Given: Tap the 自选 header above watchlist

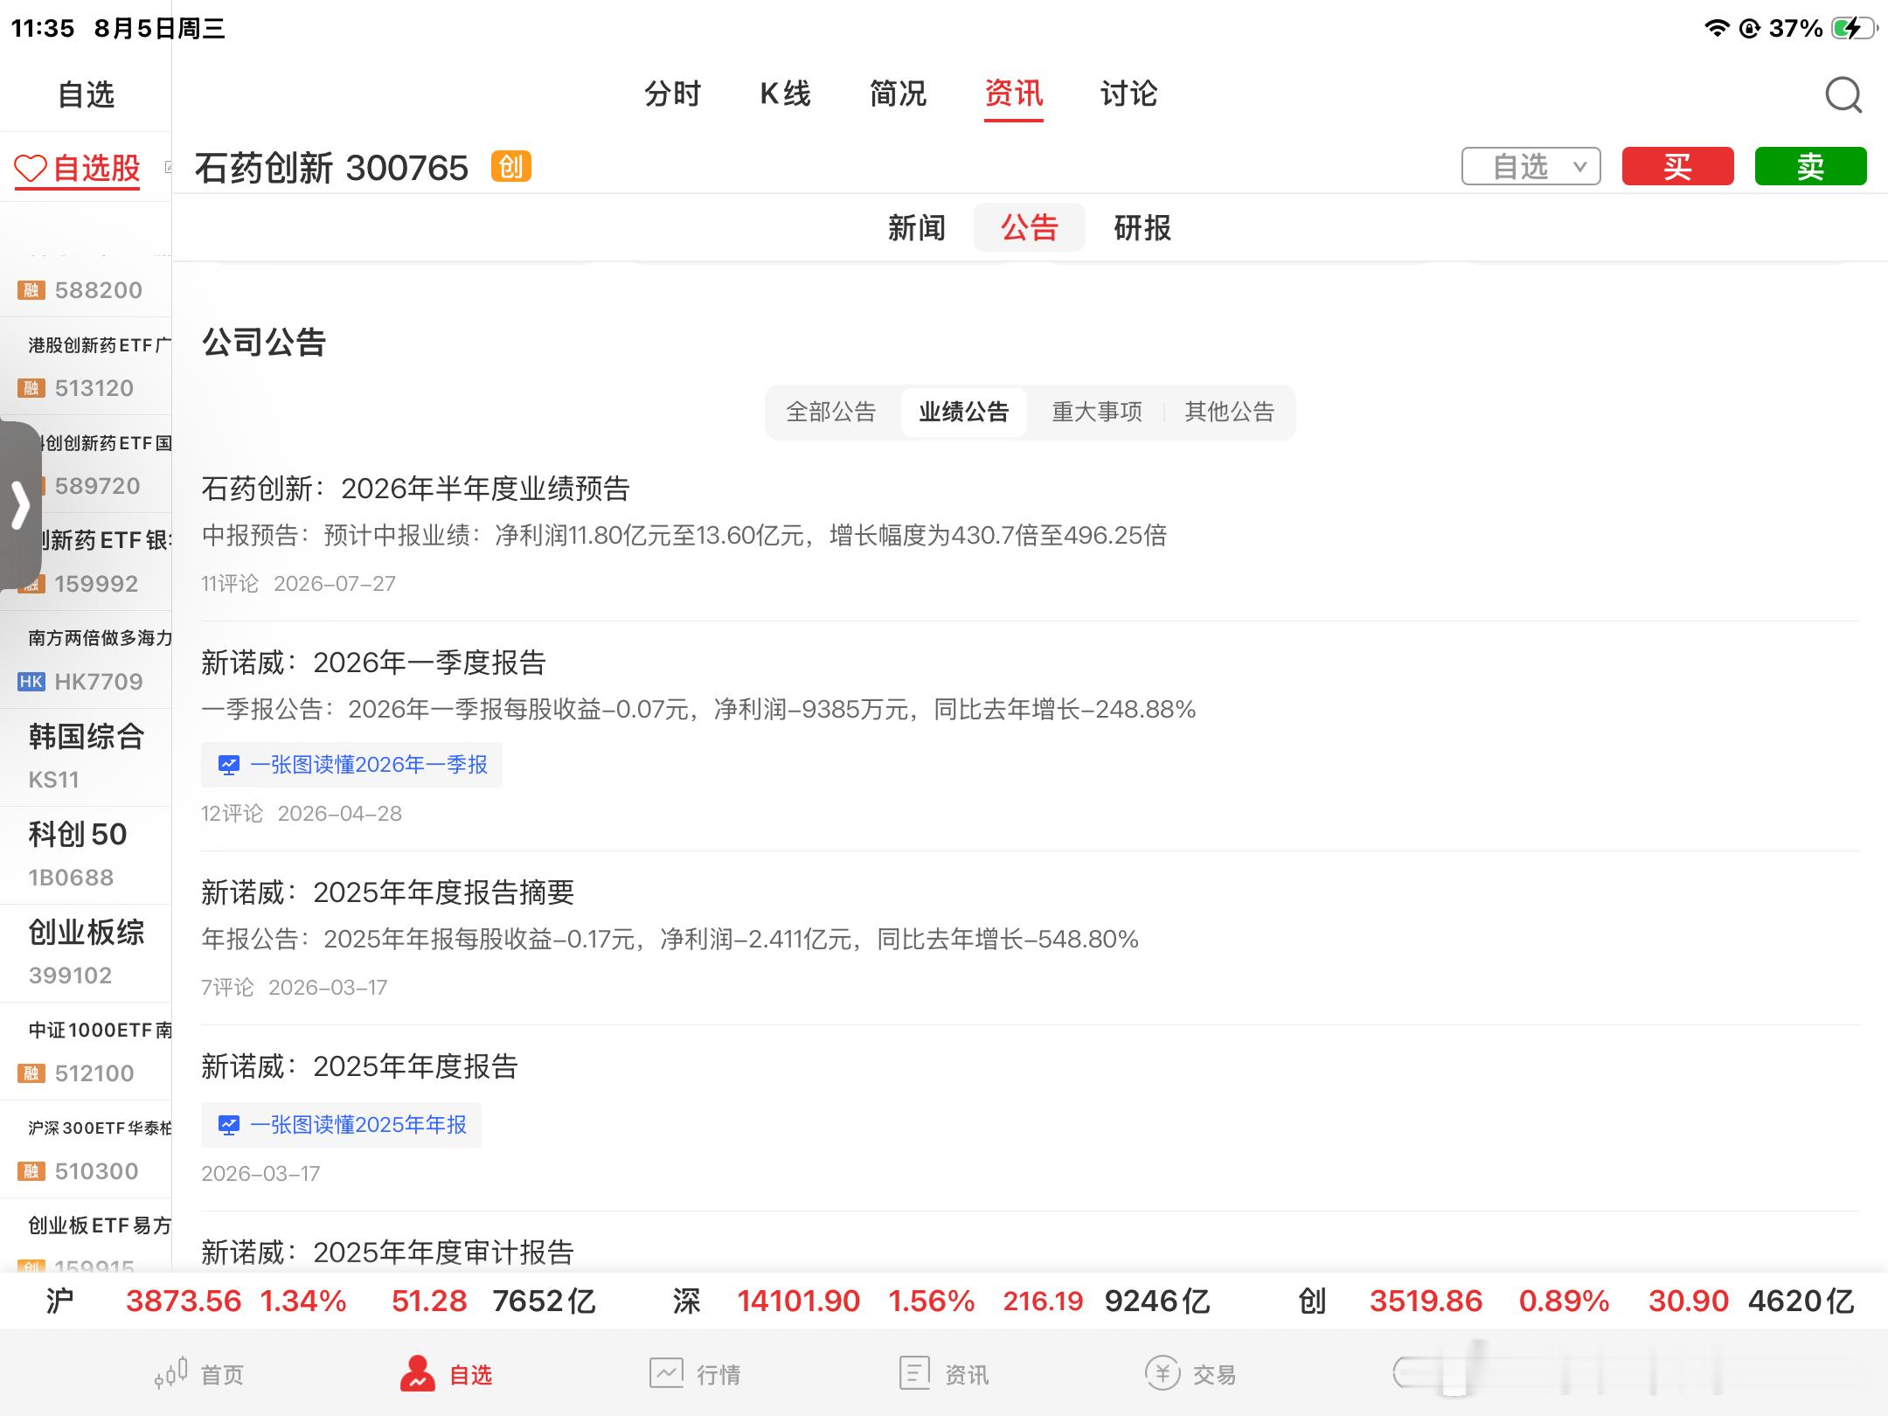Looking at the screenshot, I should point(86,94).
